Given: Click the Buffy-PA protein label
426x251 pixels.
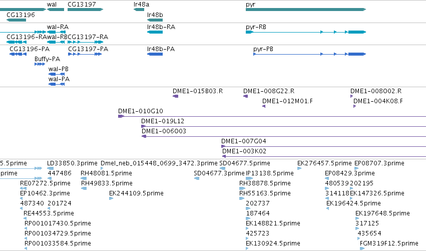Looking at the screenshot, I should [x=47, y=59].
